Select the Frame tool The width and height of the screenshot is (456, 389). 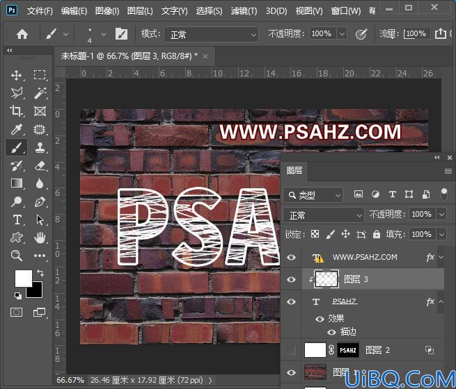[x=40, y=111]
